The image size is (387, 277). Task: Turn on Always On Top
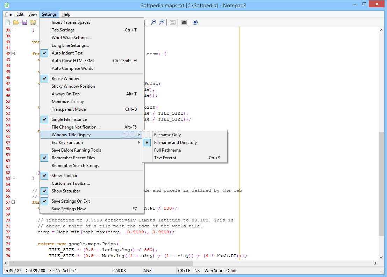92,94
